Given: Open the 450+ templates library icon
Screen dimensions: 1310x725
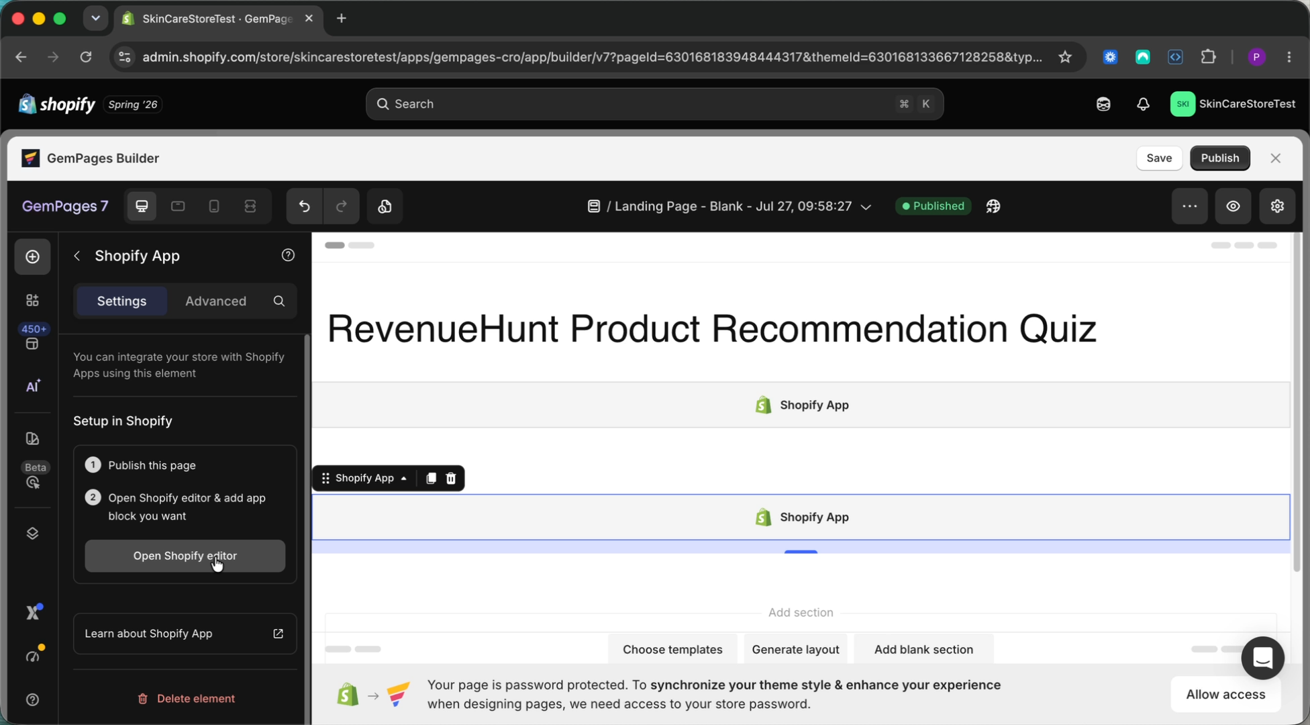Looking at the screenshot, I should pos(32,343).
